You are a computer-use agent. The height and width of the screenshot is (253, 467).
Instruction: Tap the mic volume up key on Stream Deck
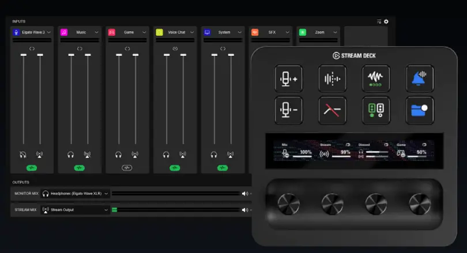click(289, 78)
